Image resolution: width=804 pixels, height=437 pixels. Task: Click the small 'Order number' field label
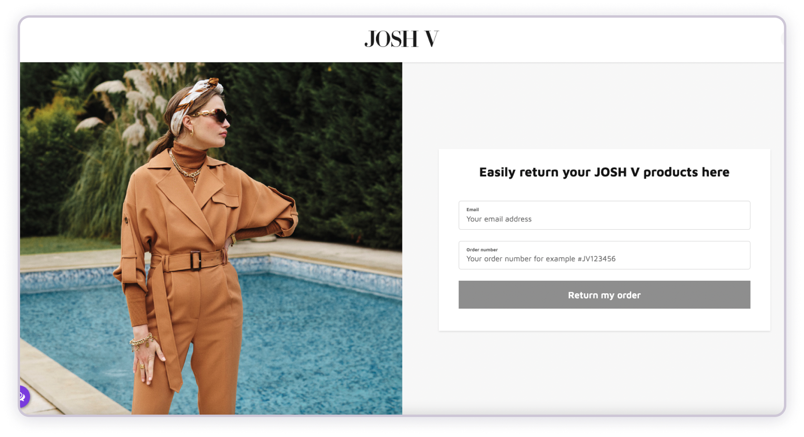tap(482, 250)
